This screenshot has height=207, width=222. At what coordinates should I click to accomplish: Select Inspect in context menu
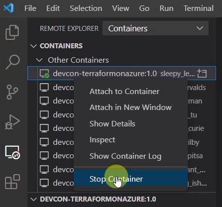pos(130,140)
